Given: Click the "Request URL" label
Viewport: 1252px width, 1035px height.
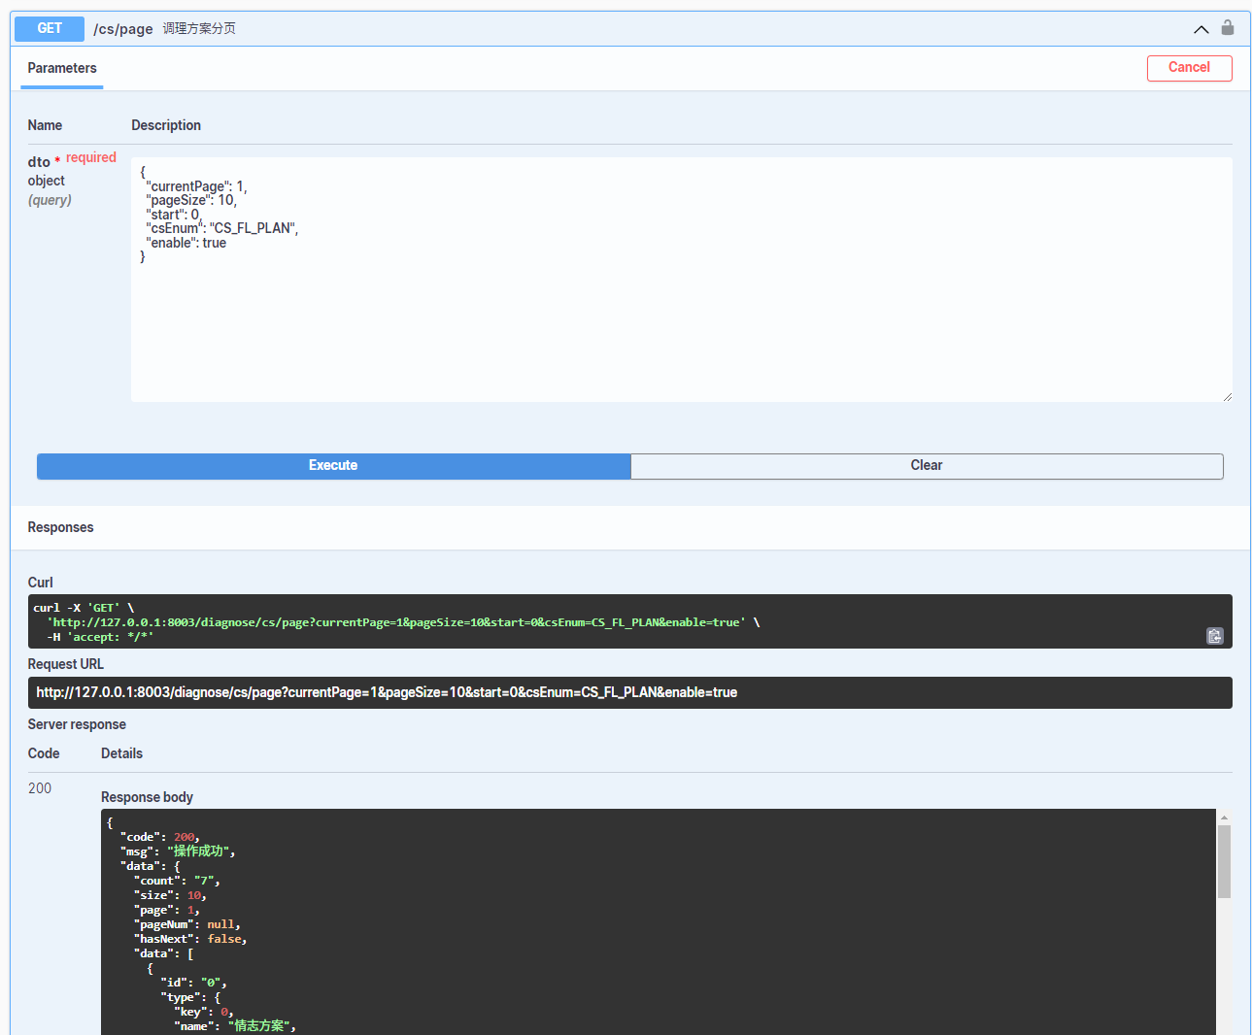Looking at the screenshot, I should (66, 664).
